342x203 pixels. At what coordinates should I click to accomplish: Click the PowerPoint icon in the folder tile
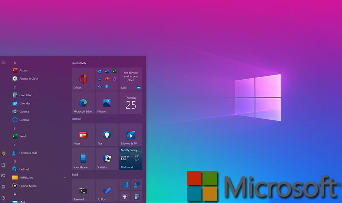pos(107,79)
